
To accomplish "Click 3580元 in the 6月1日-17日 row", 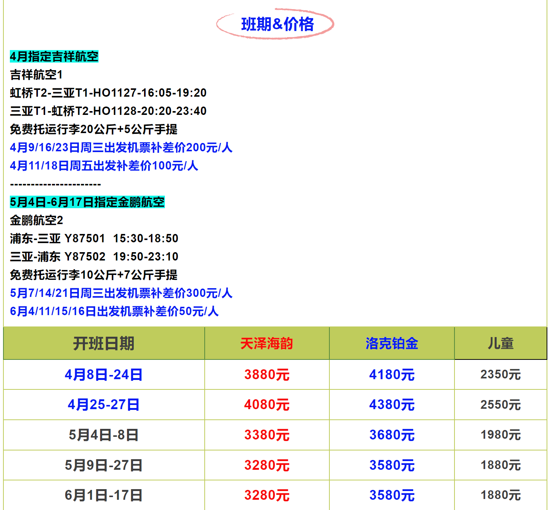I will (392, 495).
